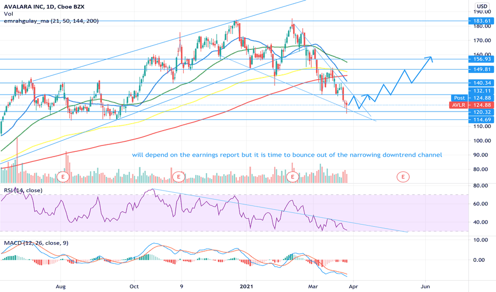Click the MACD (12, 26, close, 9) label
Image resolution: width=496 pixels, height=292 pixels.
click(36, 243)
